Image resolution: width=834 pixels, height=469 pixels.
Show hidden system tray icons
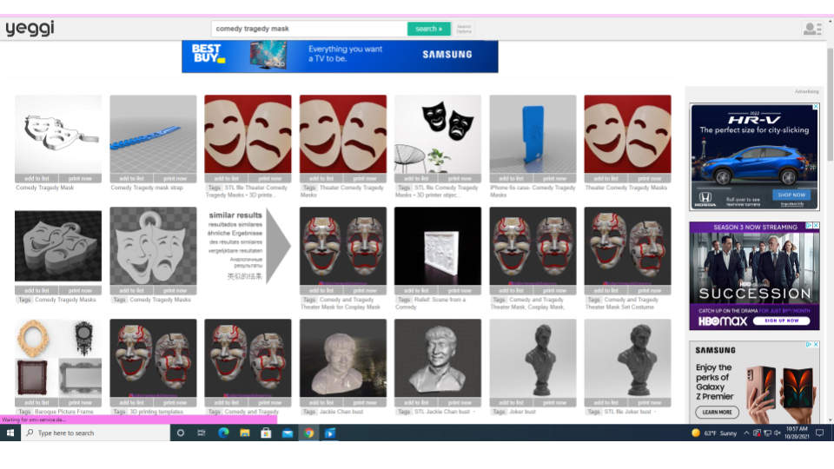(x=746, y=433)
